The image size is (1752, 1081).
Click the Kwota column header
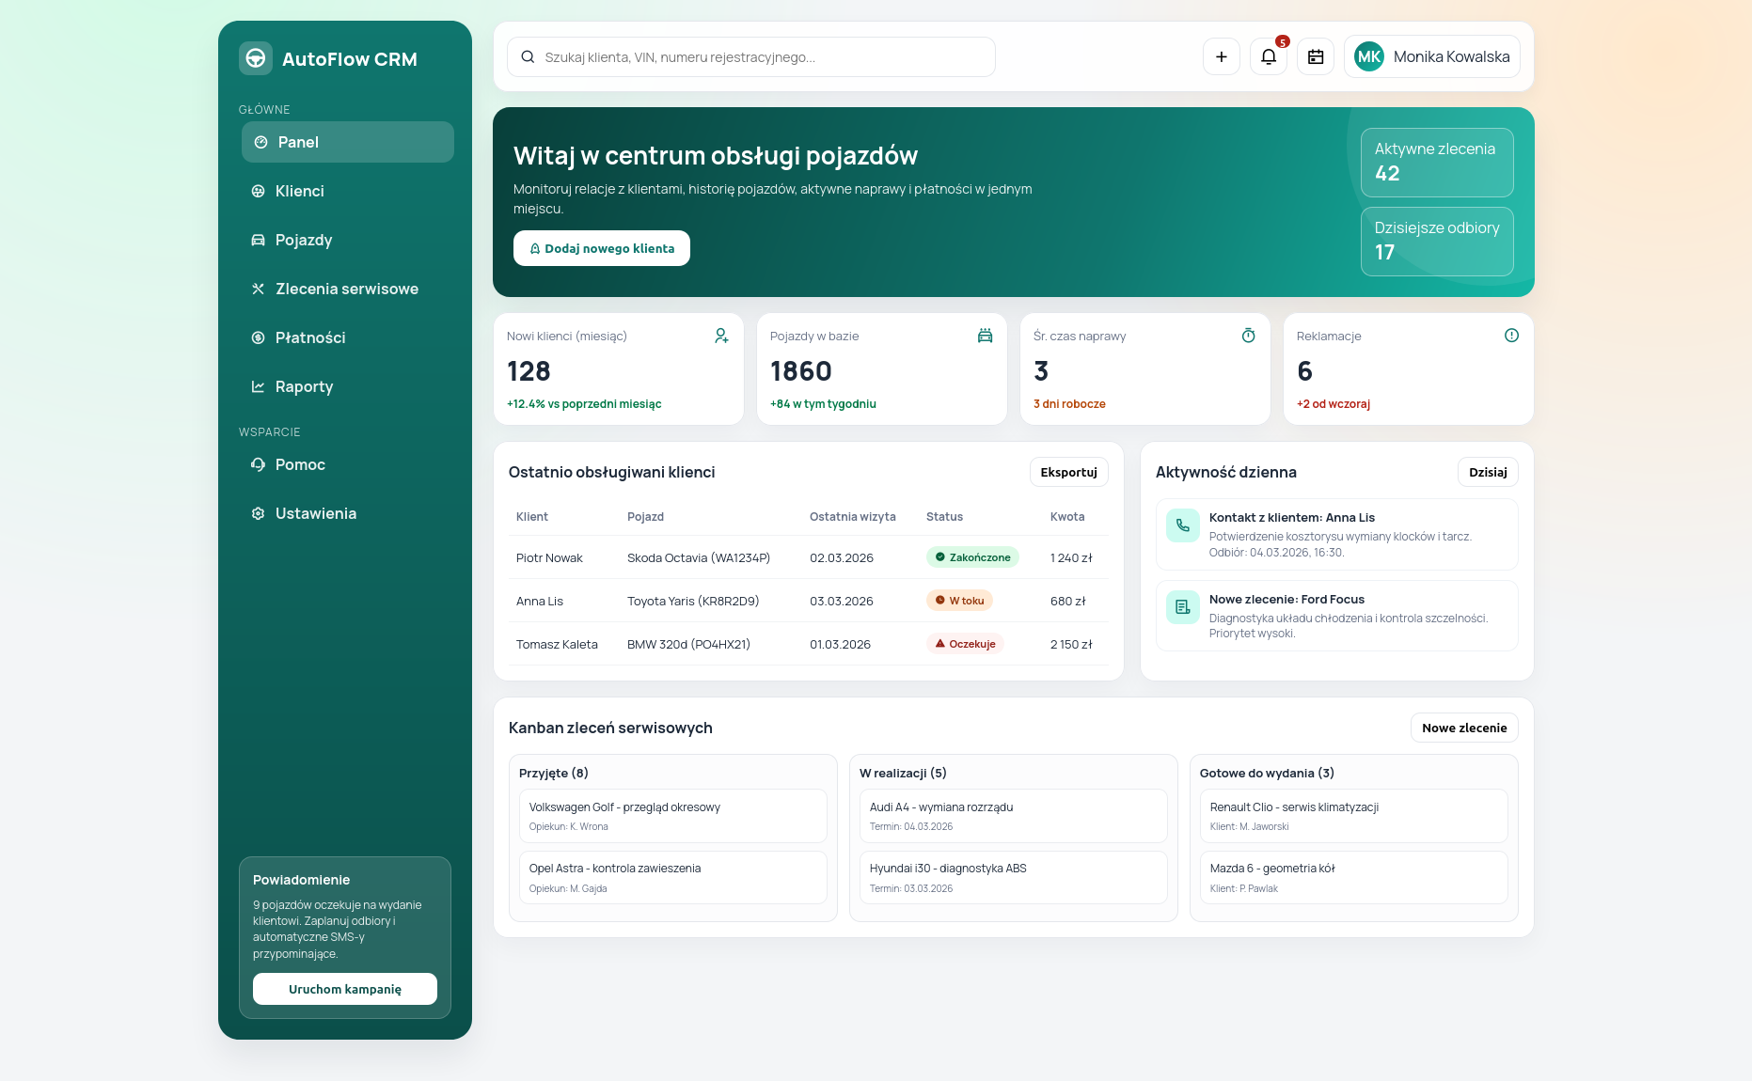[x=1067, y=516]
